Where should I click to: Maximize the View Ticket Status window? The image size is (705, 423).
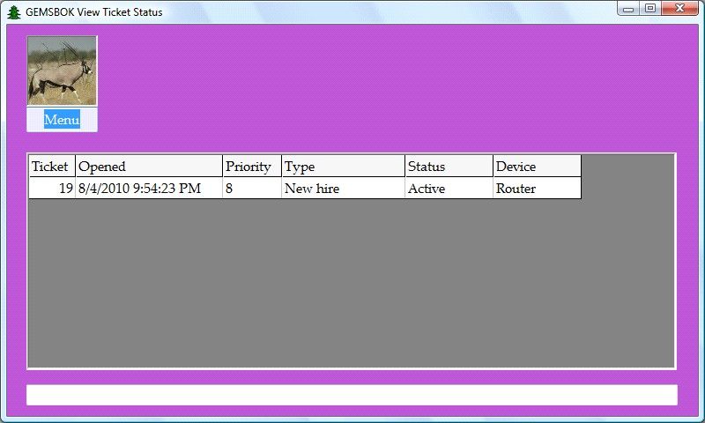pos(650,9)
